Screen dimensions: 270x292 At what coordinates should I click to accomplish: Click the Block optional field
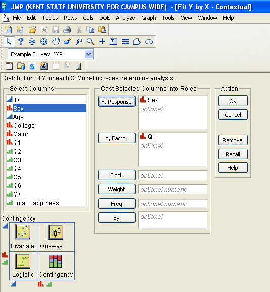(173, 175)
